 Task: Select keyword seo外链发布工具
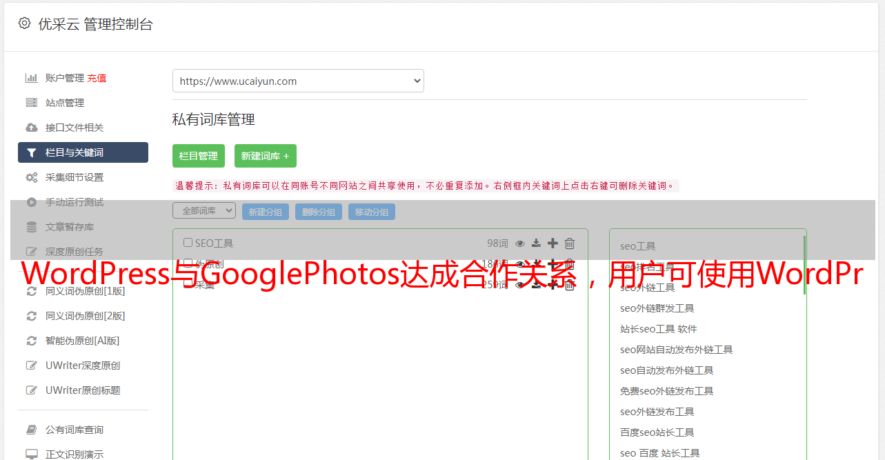[x=657, y=412]
